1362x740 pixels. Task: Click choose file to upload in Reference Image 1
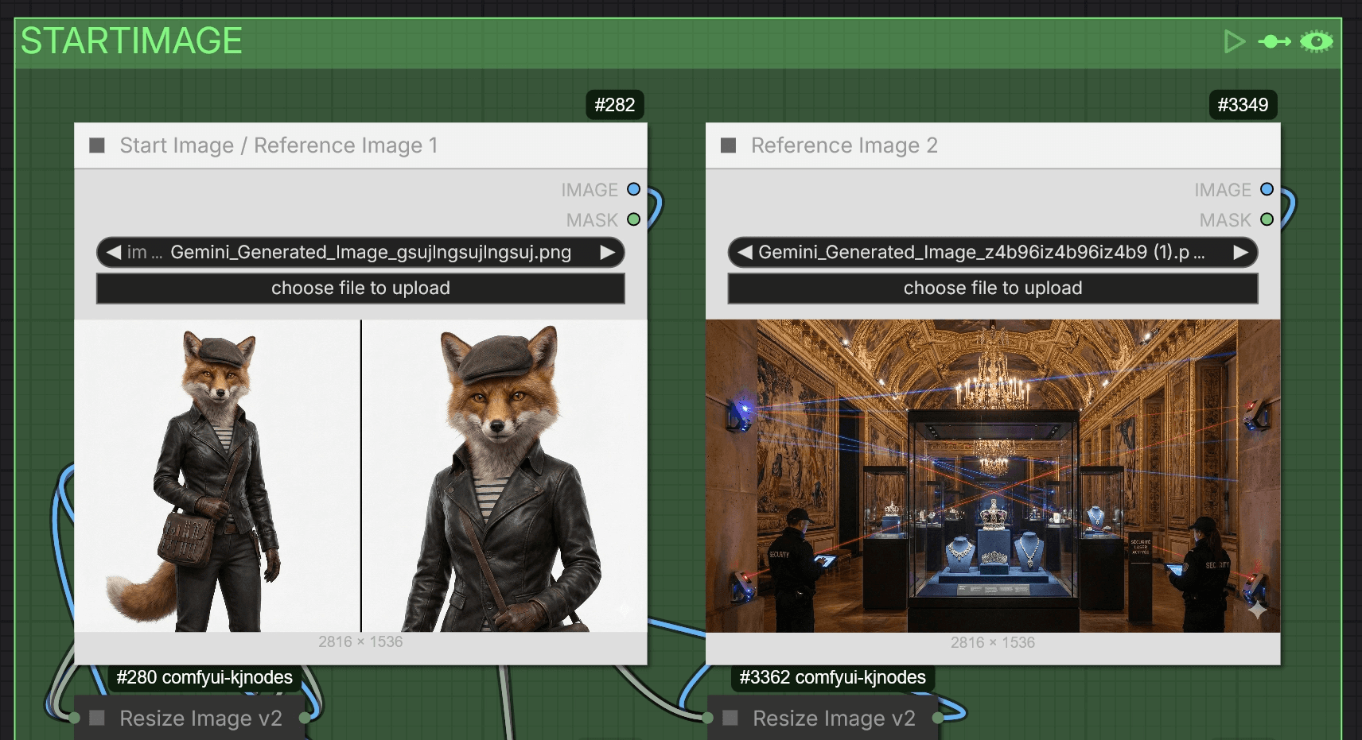click(360, 288)
